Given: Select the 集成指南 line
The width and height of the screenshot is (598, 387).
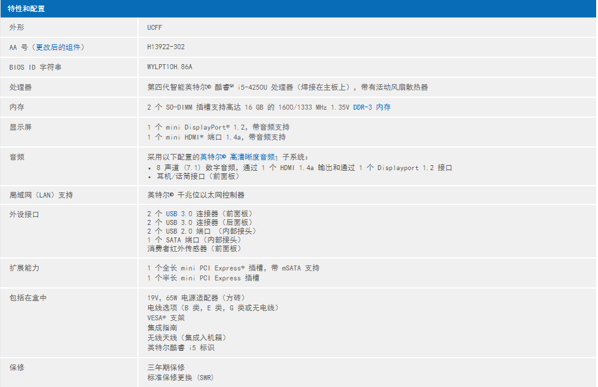Looking at the screenshot, I should pos(162,328).
